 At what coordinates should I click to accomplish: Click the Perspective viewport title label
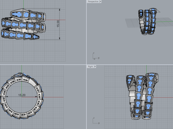(93, 1)
